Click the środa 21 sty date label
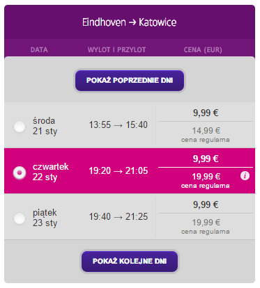The image size is (260, 288). (x=45, y=126)
